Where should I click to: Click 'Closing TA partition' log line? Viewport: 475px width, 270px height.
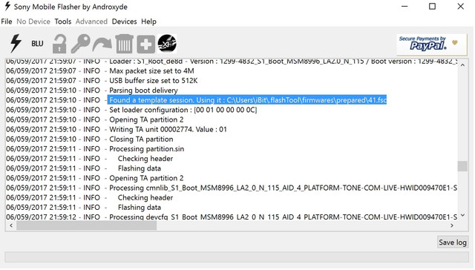141,139
